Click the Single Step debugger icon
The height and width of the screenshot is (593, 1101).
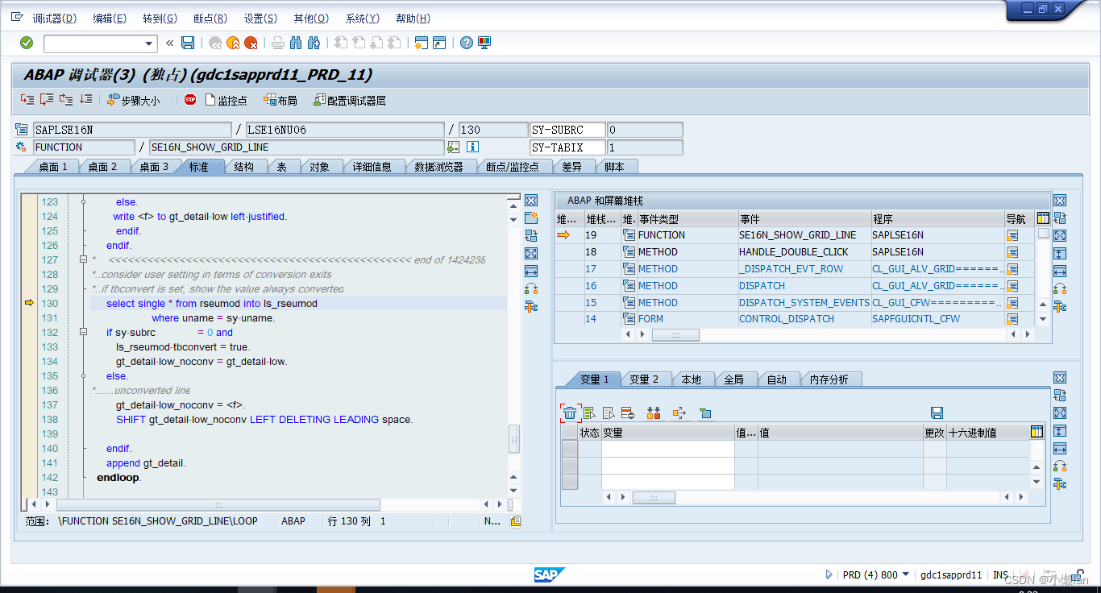click(x=27, y=100)
